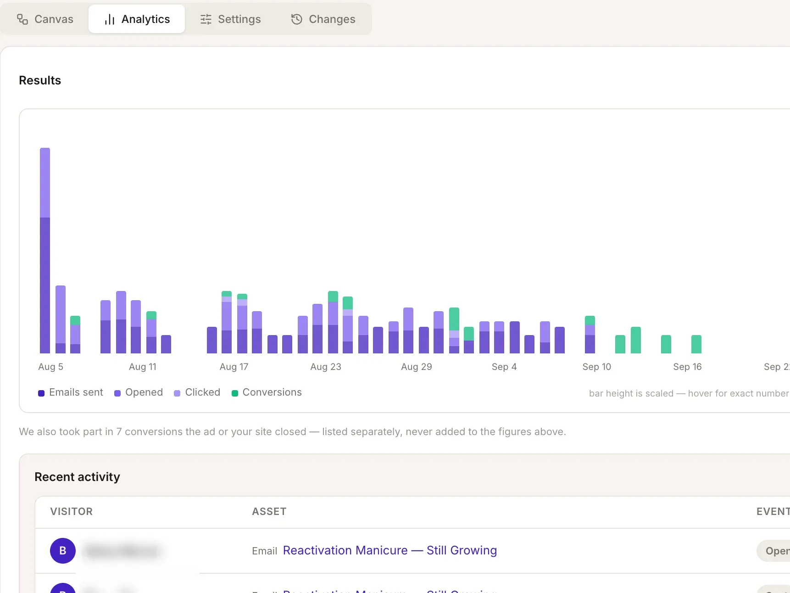The height and width of the screenshot is (593, 790).
Task: Click the Settings sliders icon
Action: [206, 19]
